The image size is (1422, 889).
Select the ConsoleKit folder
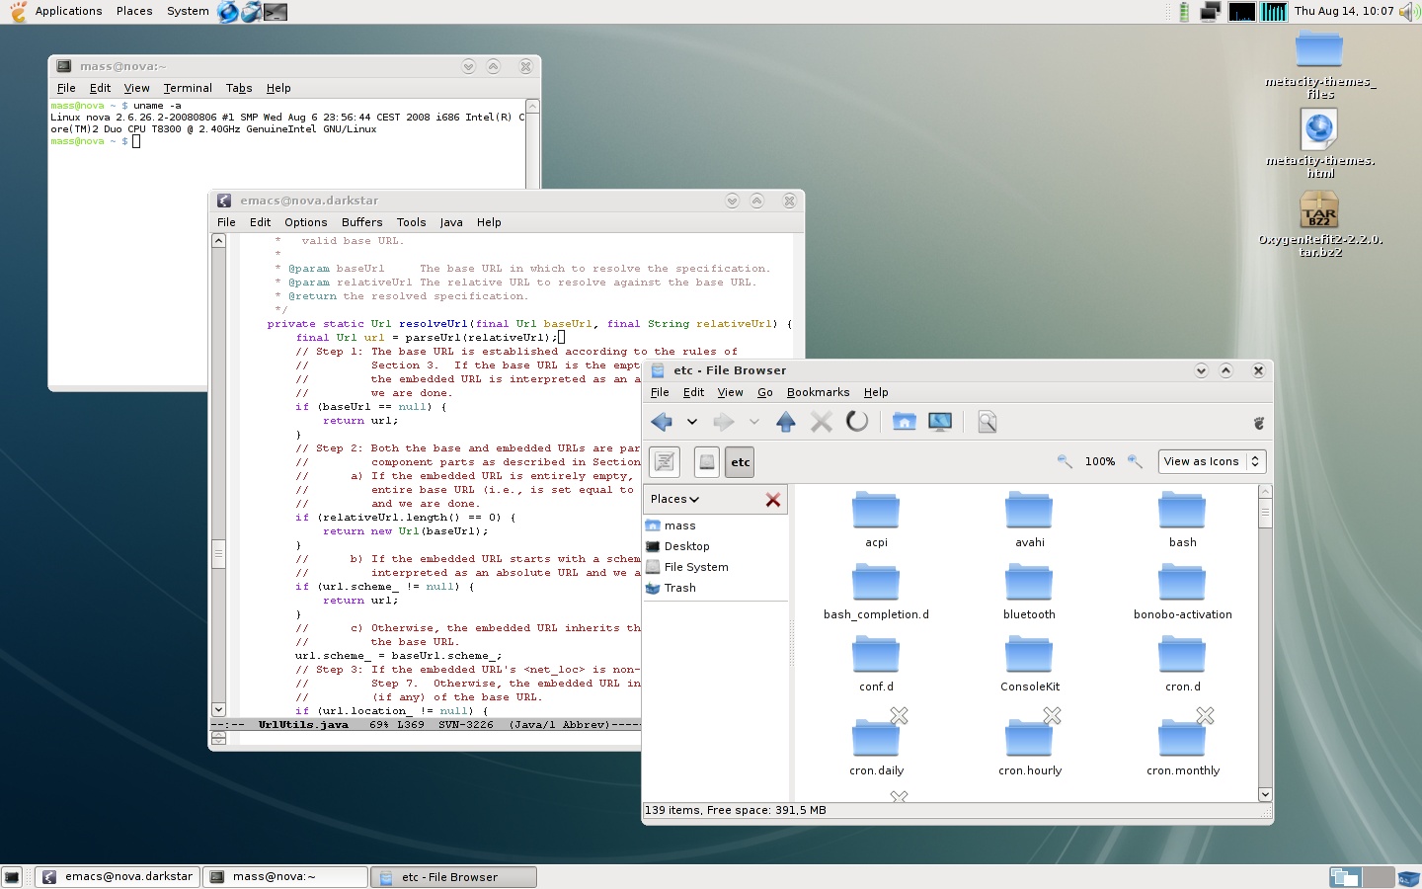coord(1029,664)
